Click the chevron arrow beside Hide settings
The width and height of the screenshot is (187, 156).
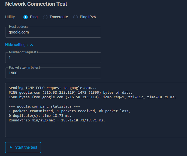point(31,45)
